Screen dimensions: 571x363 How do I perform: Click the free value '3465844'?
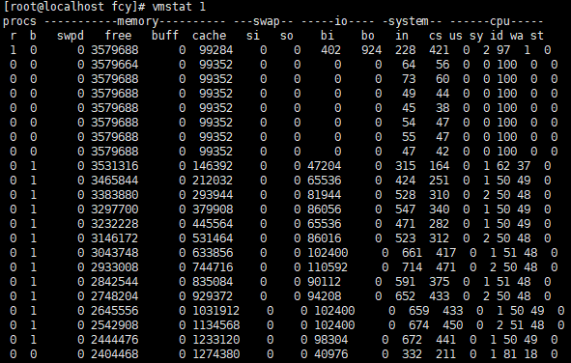[115, 181]
